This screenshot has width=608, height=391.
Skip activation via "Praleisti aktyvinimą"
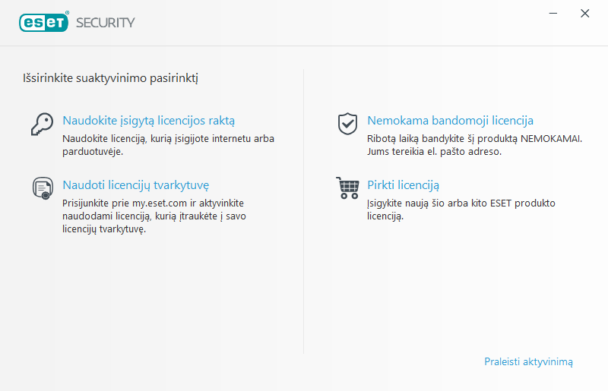click(x=528, y=361)
